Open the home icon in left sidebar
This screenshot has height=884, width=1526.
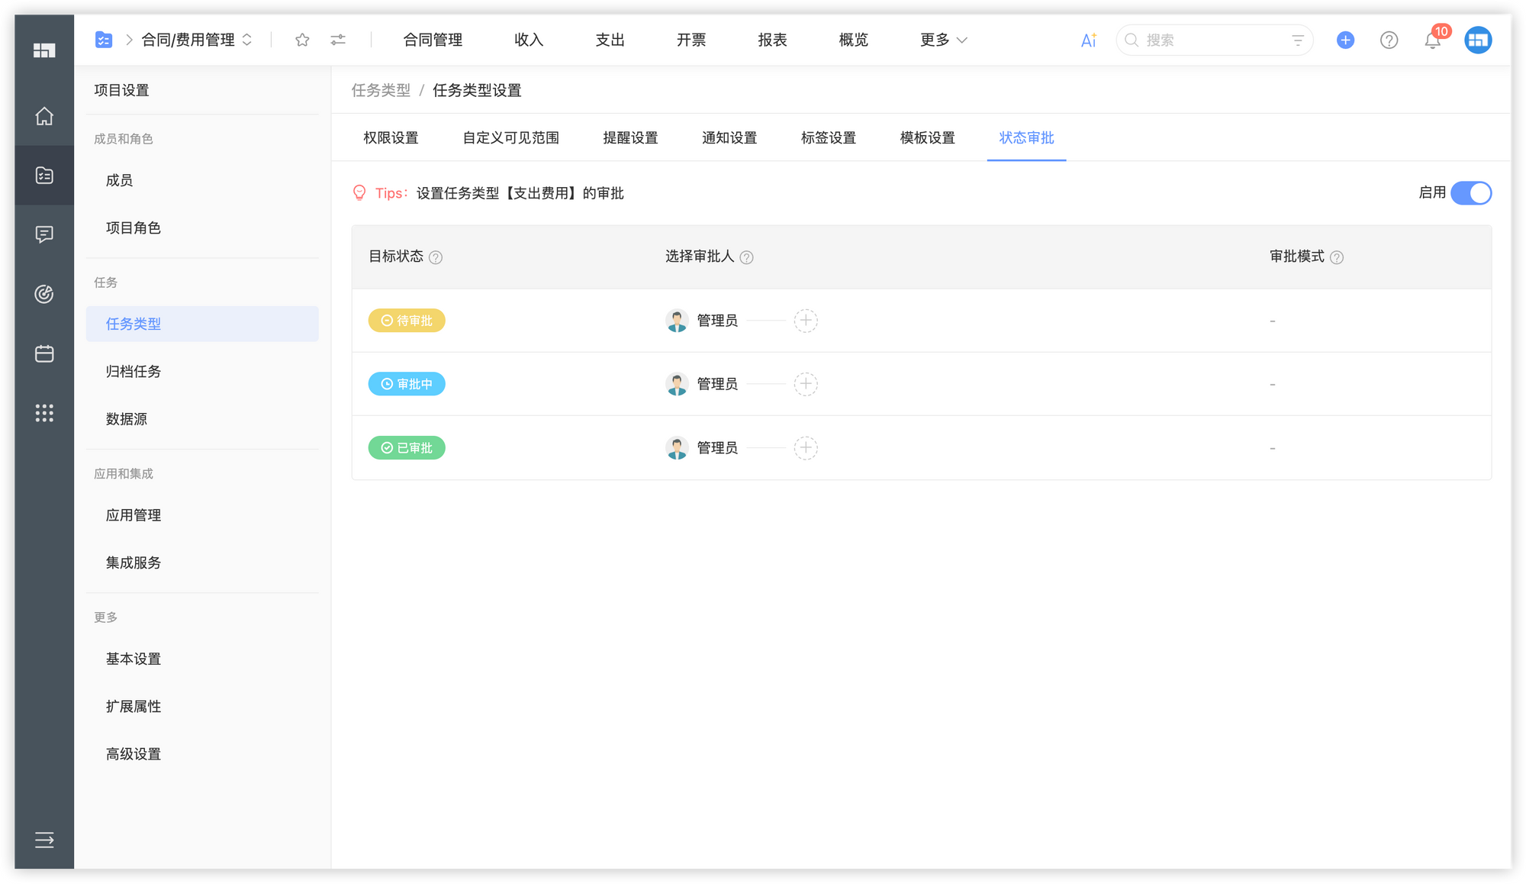pyautogui.click(x=44, y=116)
